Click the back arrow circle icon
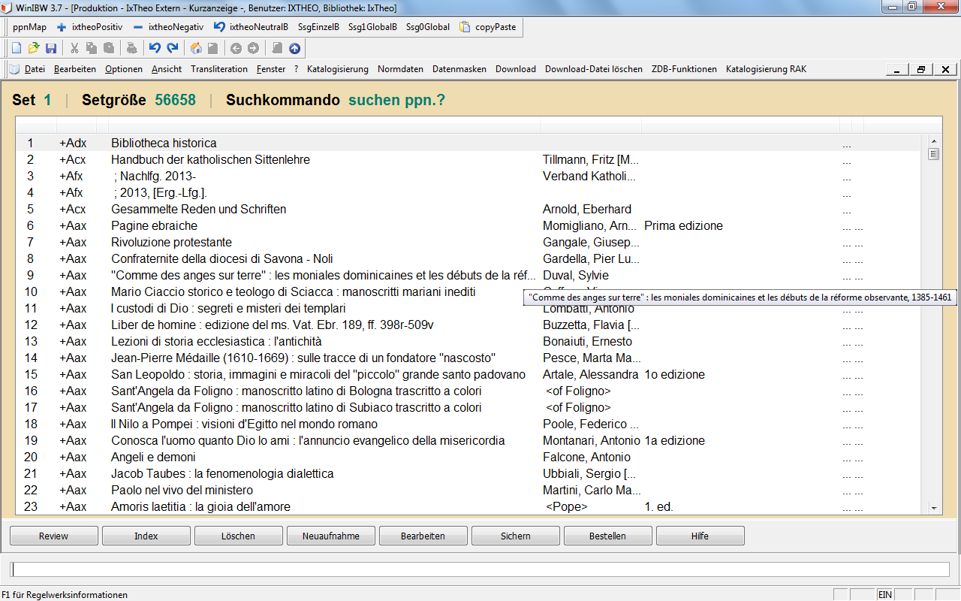 click(x=236, y=48)
